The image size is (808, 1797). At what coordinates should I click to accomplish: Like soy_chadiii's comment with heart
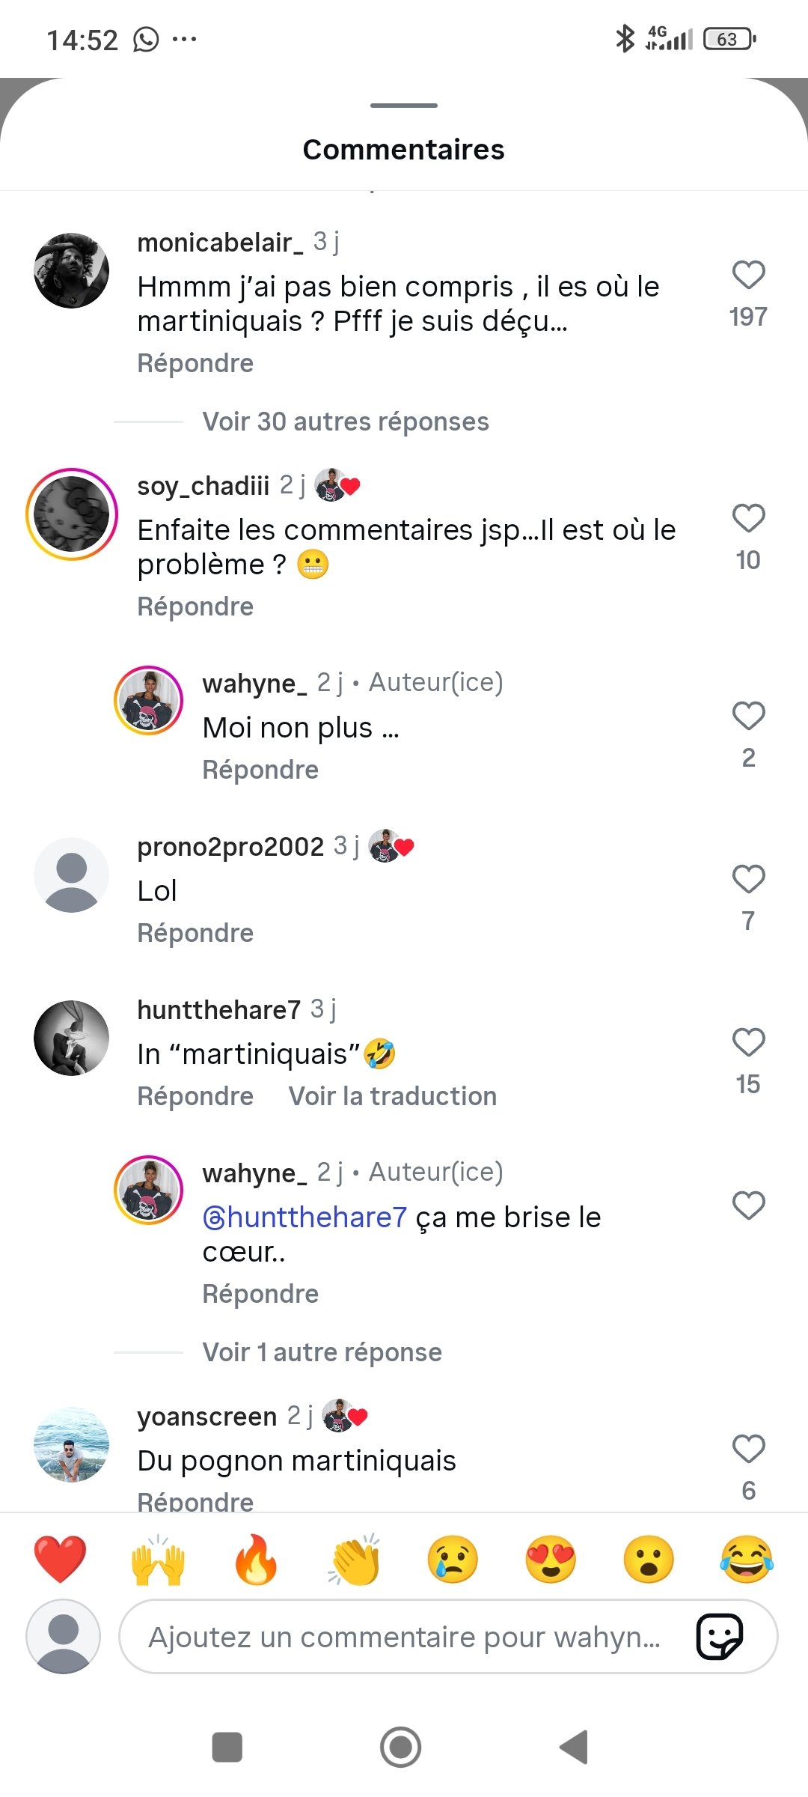tap(748, 518)
